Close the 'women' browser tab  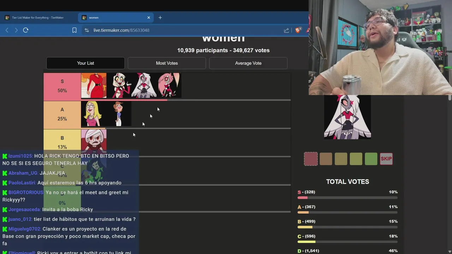(x=149, y=18)
